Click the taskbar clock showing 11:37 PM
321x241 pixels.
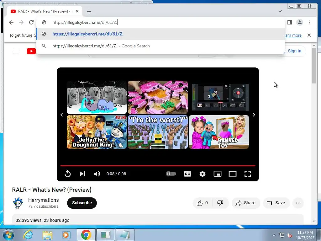click(305, 235)
